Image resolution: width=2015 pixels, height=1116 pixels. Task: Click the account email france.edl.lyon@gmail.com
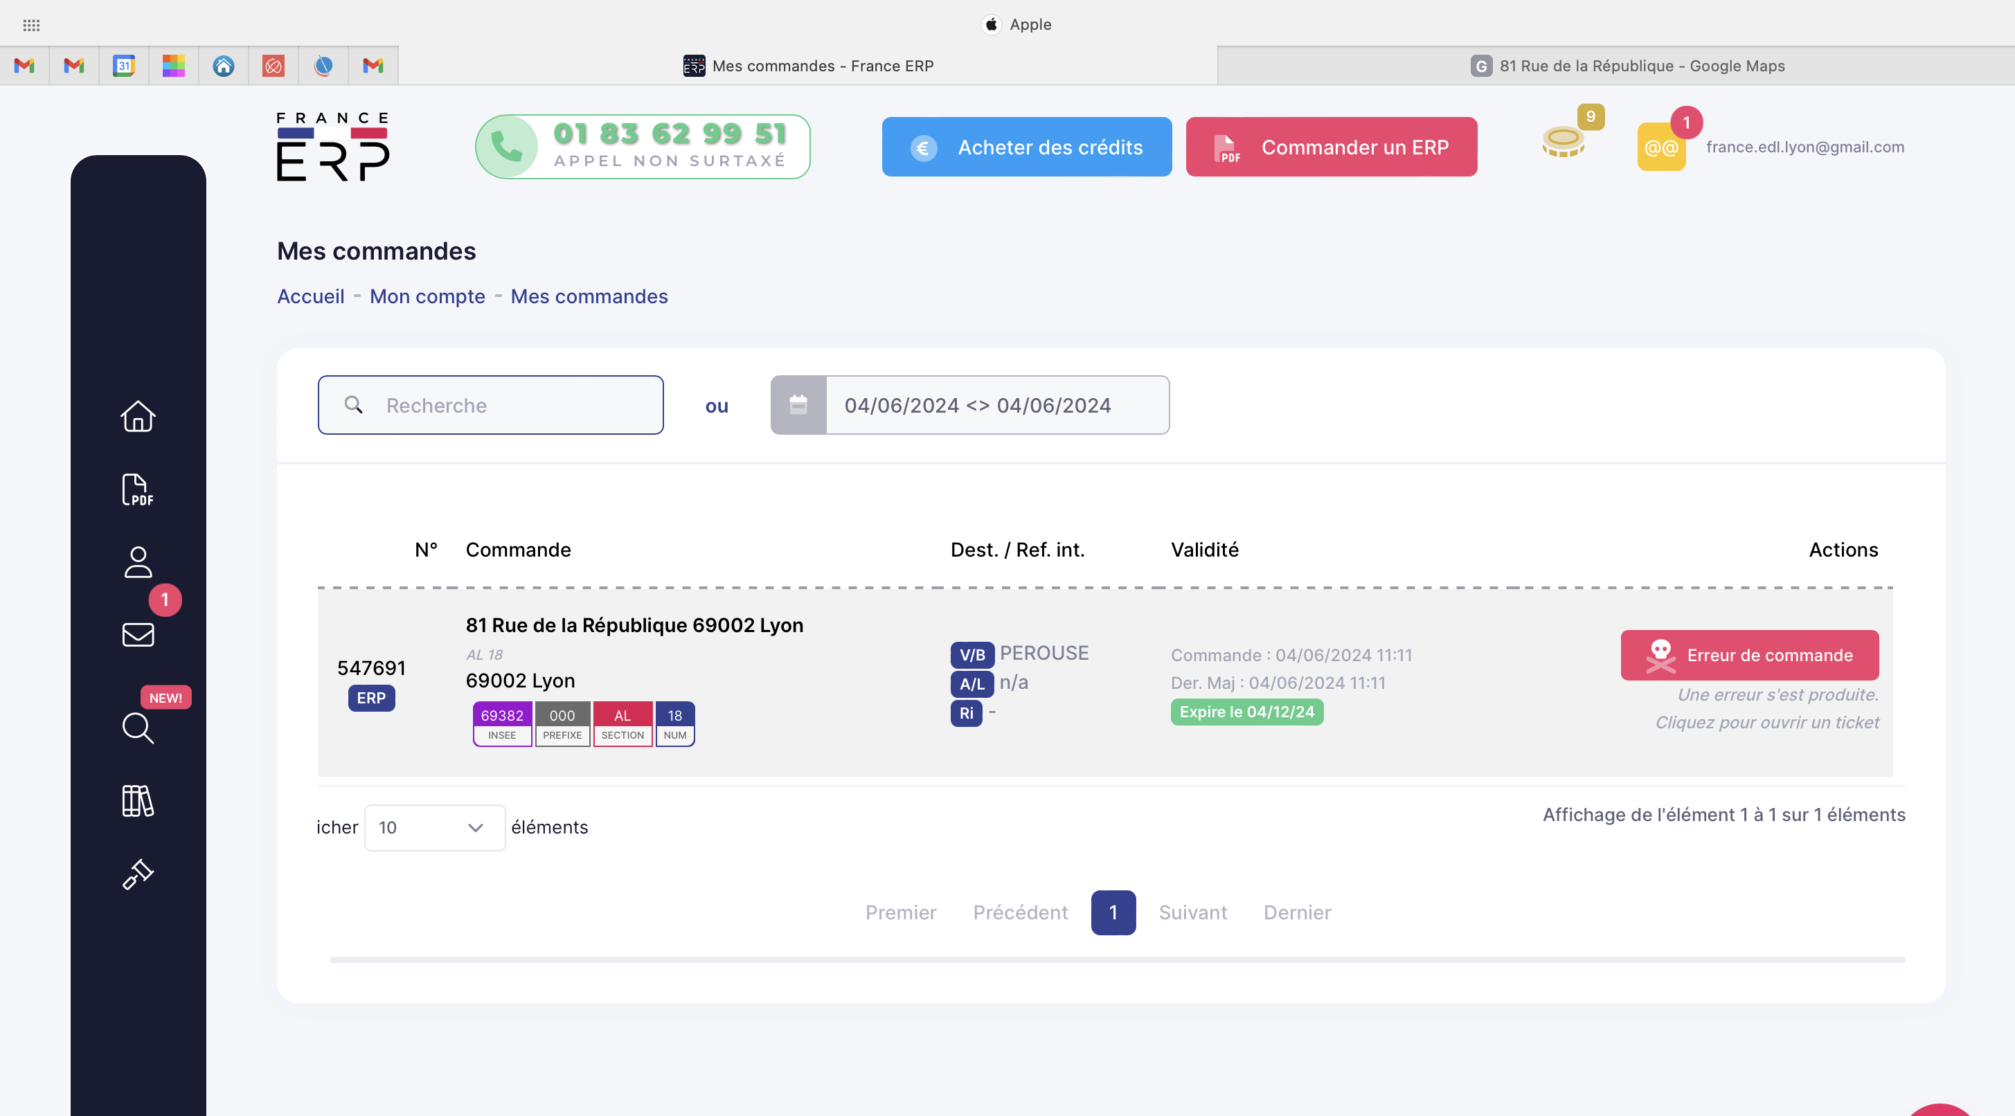pyautogui.click(x=1804, y=146)
